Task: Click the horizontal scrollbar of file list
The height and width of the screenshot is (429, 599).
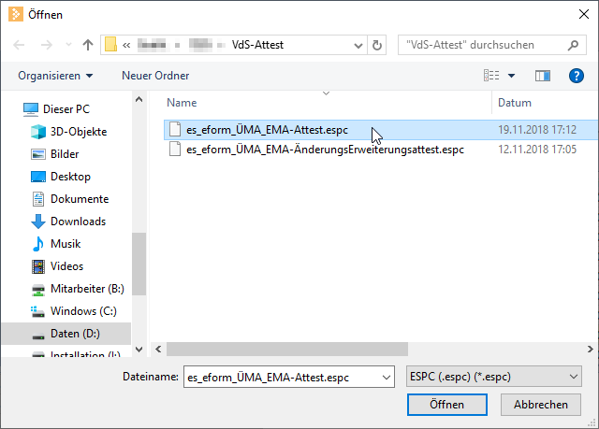Action: point(374,349)
